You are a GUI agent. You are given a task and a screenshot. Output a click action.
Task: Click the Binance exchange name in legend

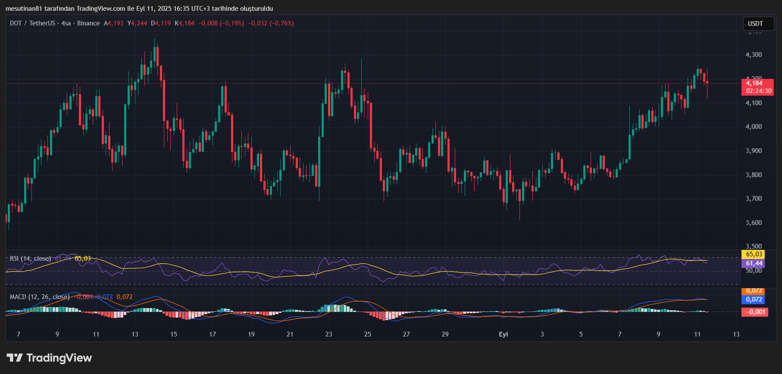(x=88, y=23)
